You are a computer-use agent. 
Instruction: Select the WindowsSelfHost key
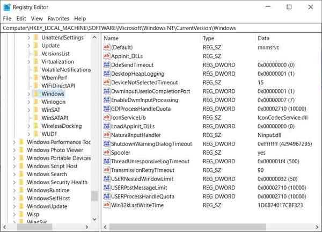click(48, 198)
